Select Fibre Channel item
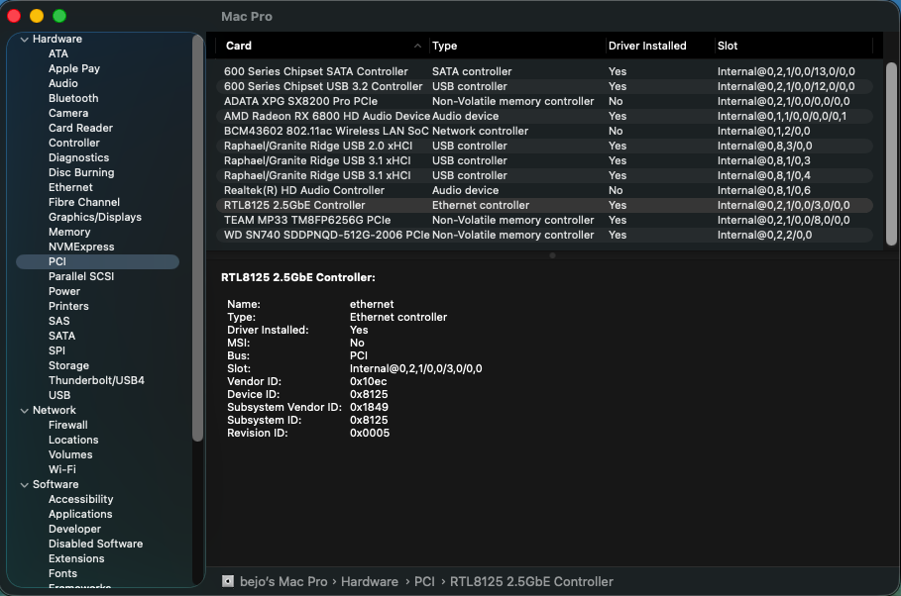 click(84, 202)
